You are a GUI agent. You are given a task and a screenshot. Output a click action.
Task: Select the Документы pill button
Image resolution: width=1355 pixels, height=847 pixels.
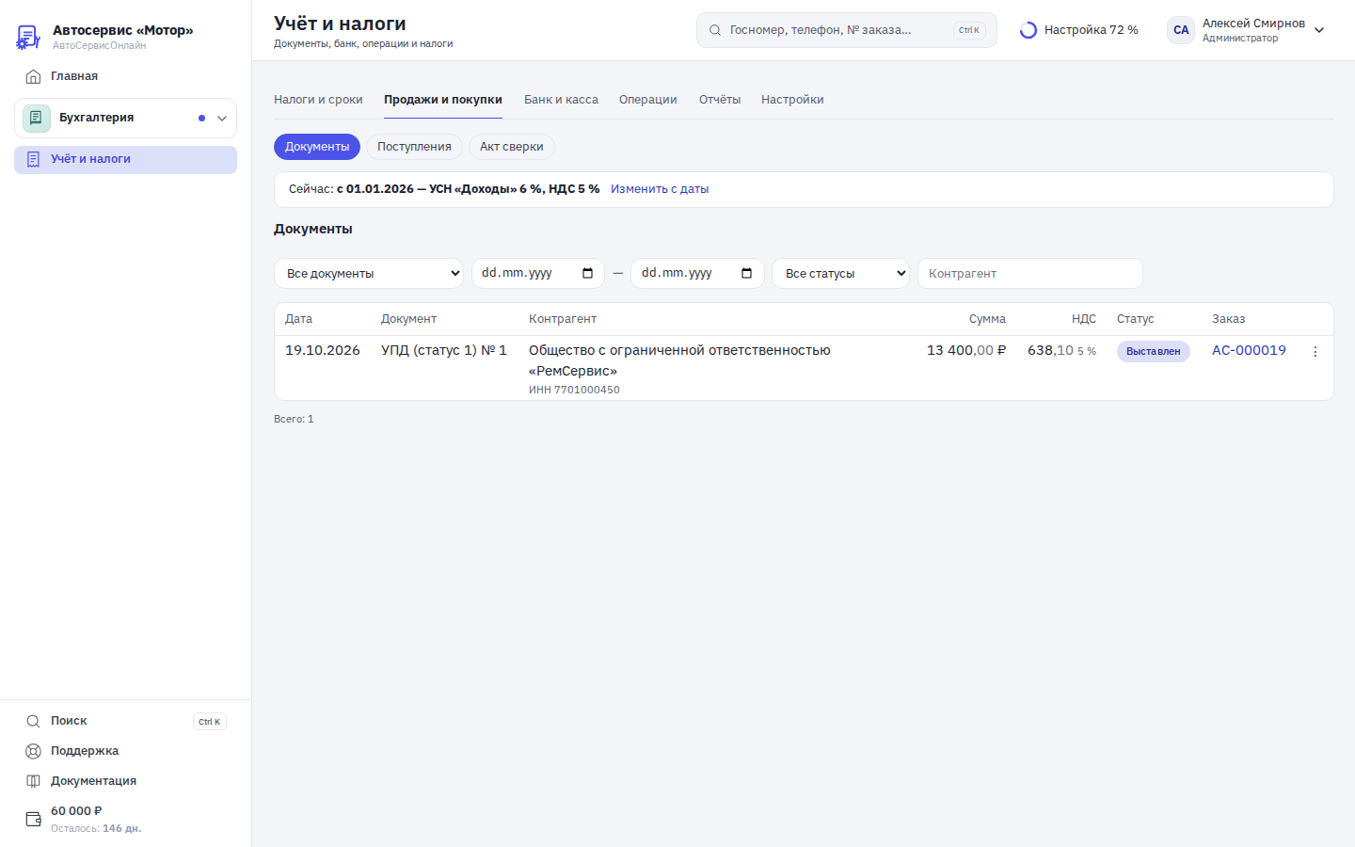point(317,147)
